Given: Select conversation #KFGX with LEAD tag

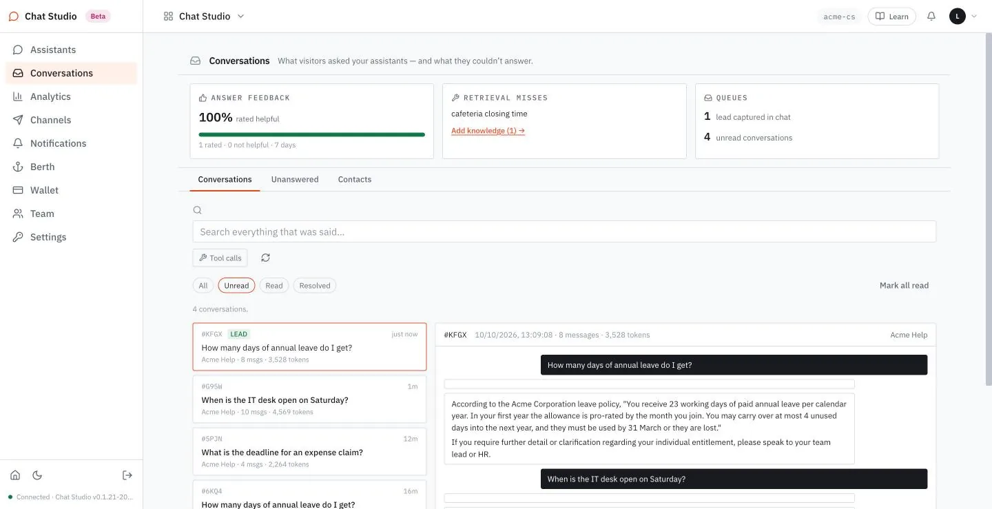Looking at the screenshot, I should (309, 346).
